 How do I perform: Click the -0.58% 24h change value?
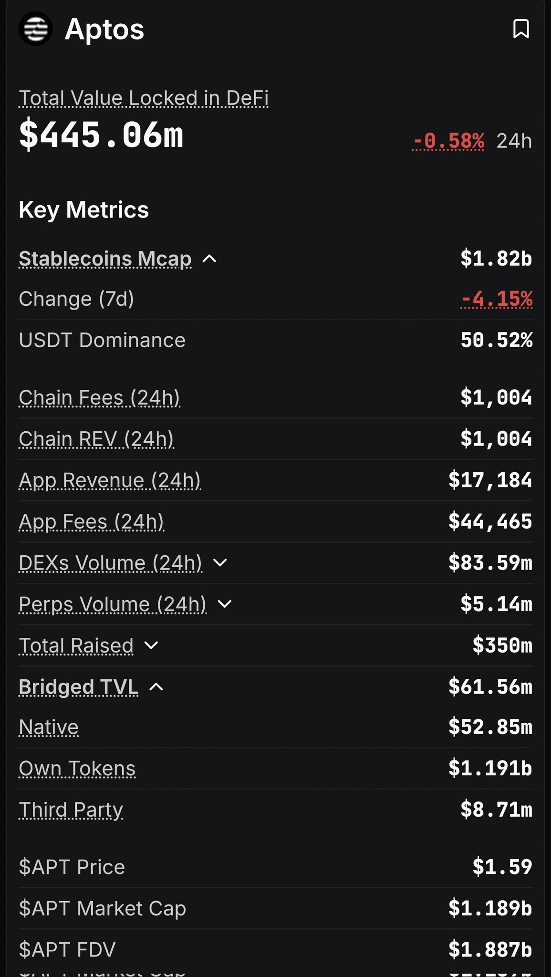point(448,141)
